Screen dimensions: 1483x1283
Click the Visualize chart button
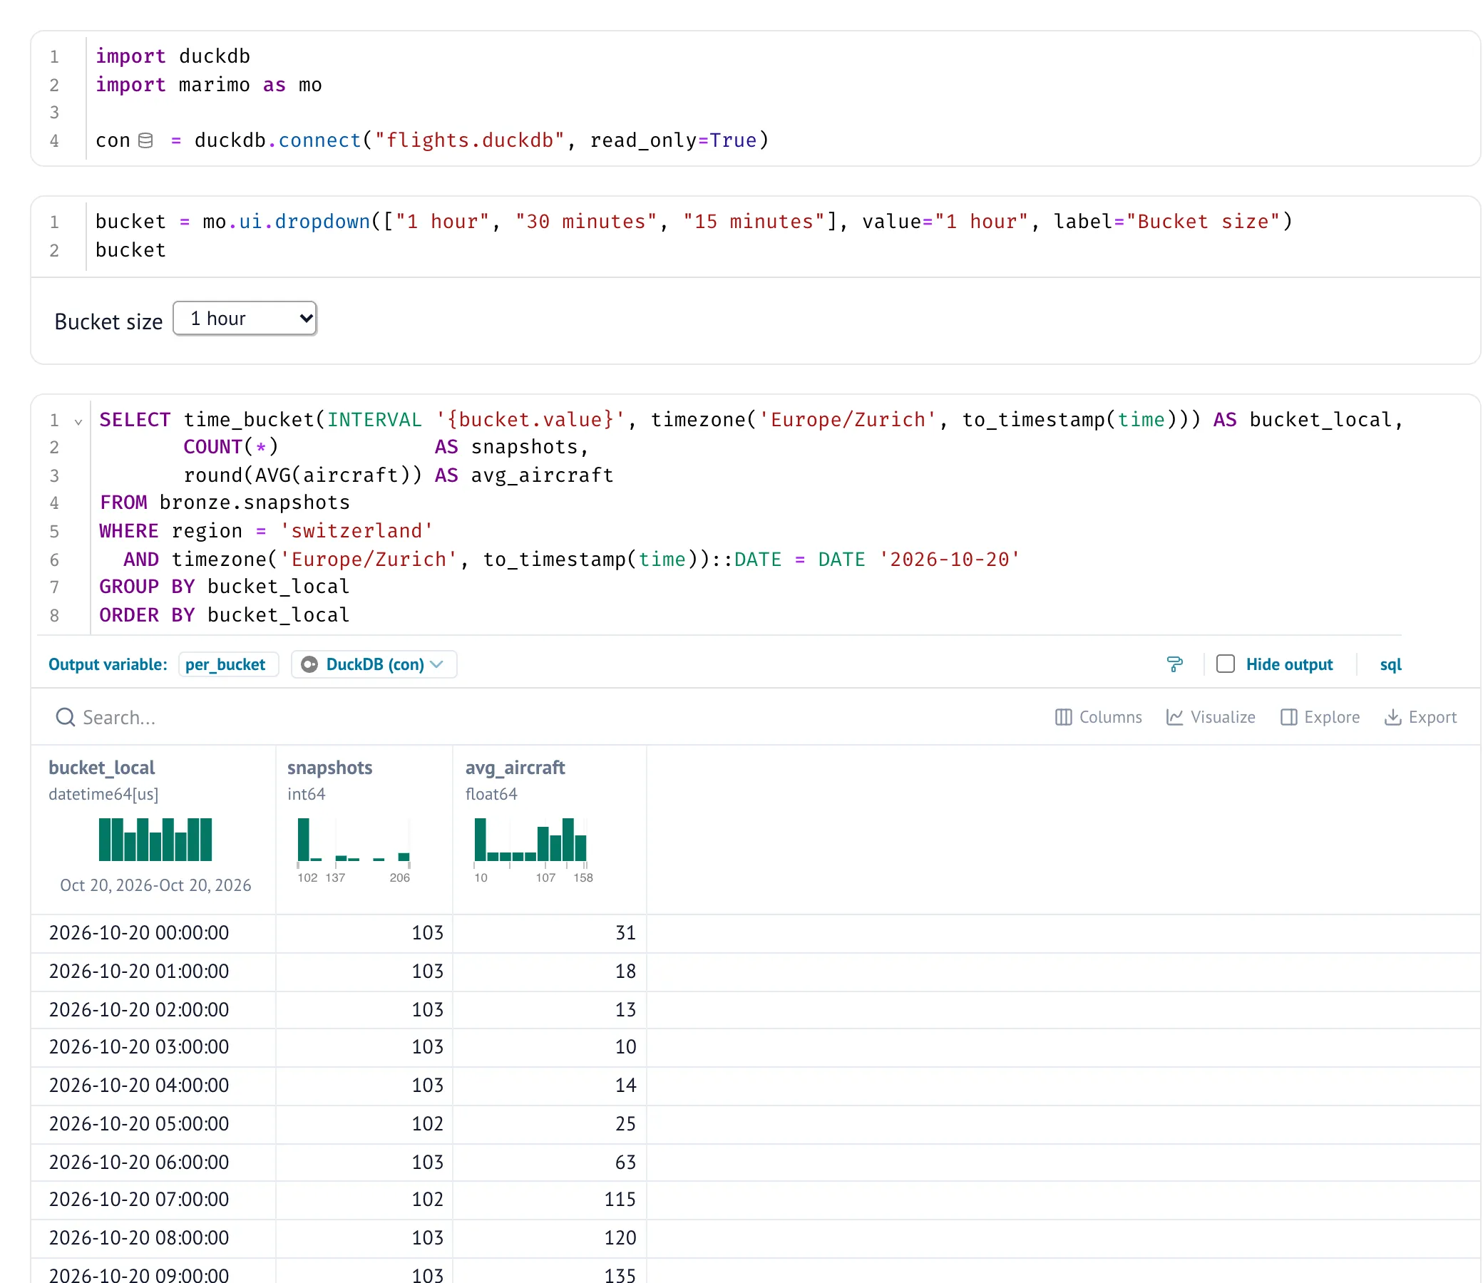click(x=1210, y=716)
